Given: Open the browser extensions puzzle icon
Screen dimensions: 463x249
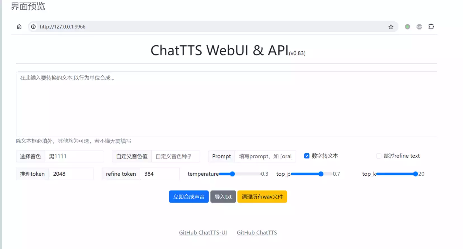Looking at the screenshot, I should tap(431, 27).
